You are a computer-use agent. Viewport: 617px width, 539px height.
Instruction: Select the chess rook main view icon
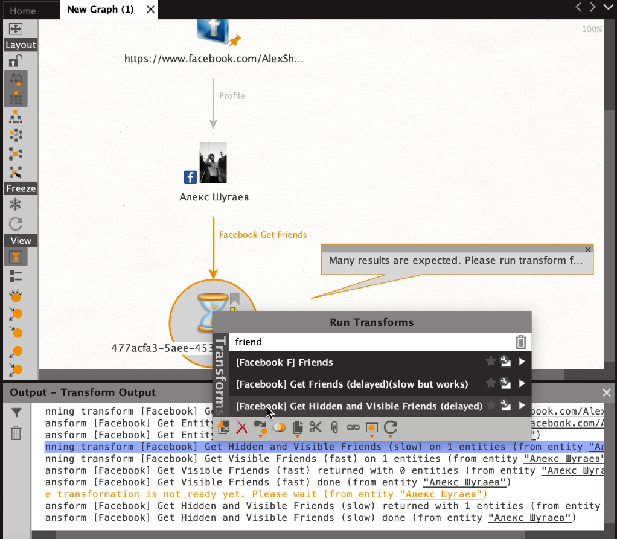click(16, 257)
